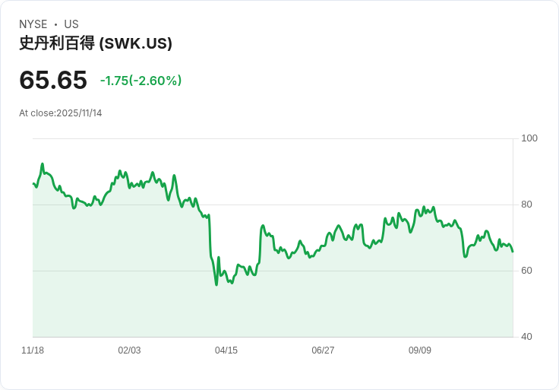Click the 100 y-axis label
Viewport: 559px width, 390px height.
(x=529, y=138)
